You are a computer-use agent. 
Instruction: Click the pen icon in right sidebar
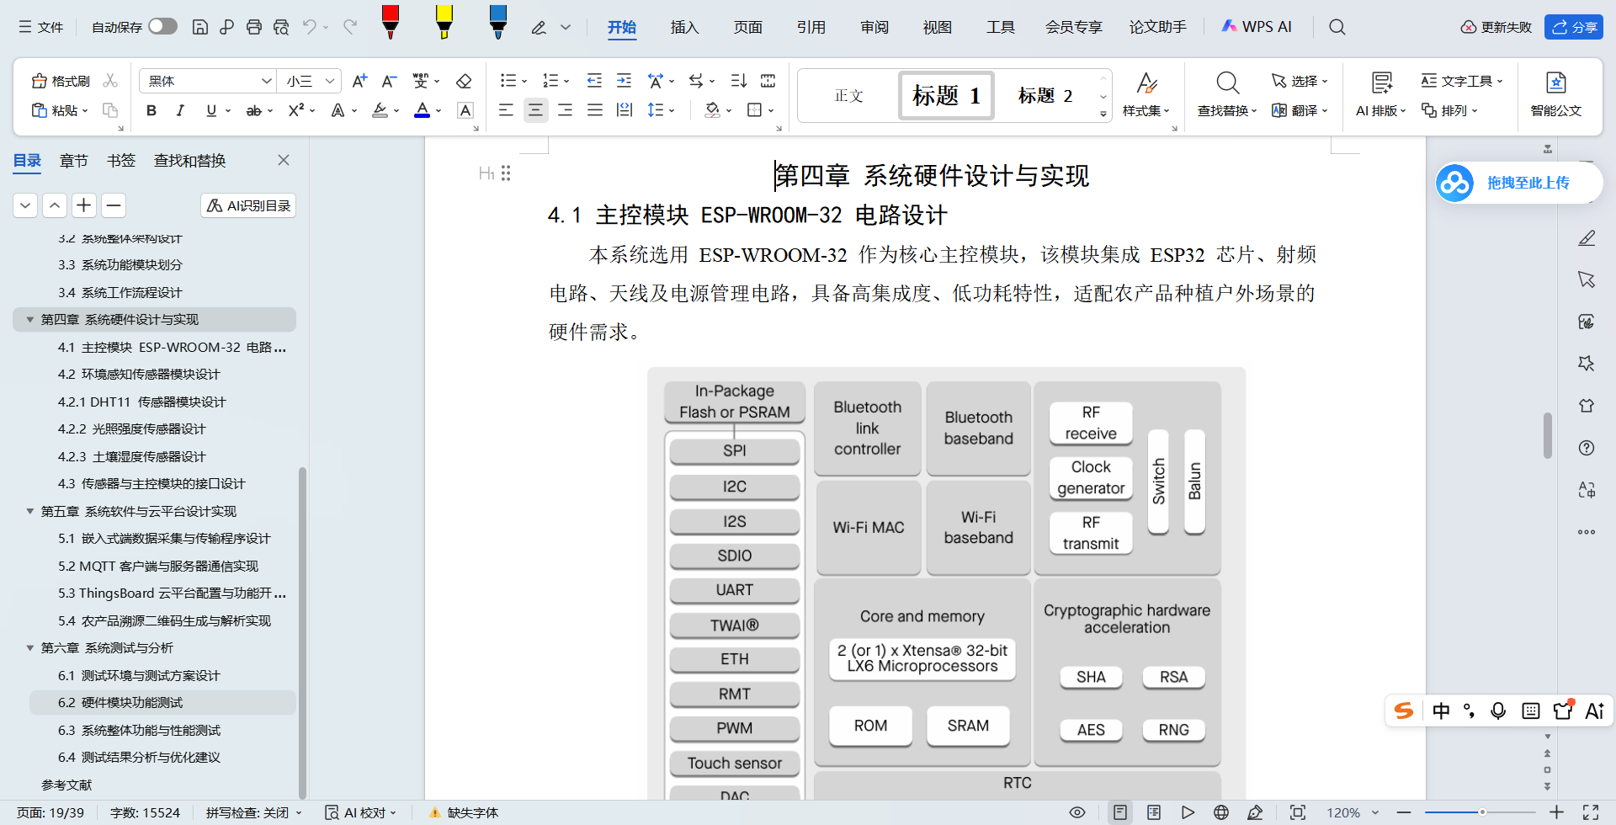click(1587, 238)
